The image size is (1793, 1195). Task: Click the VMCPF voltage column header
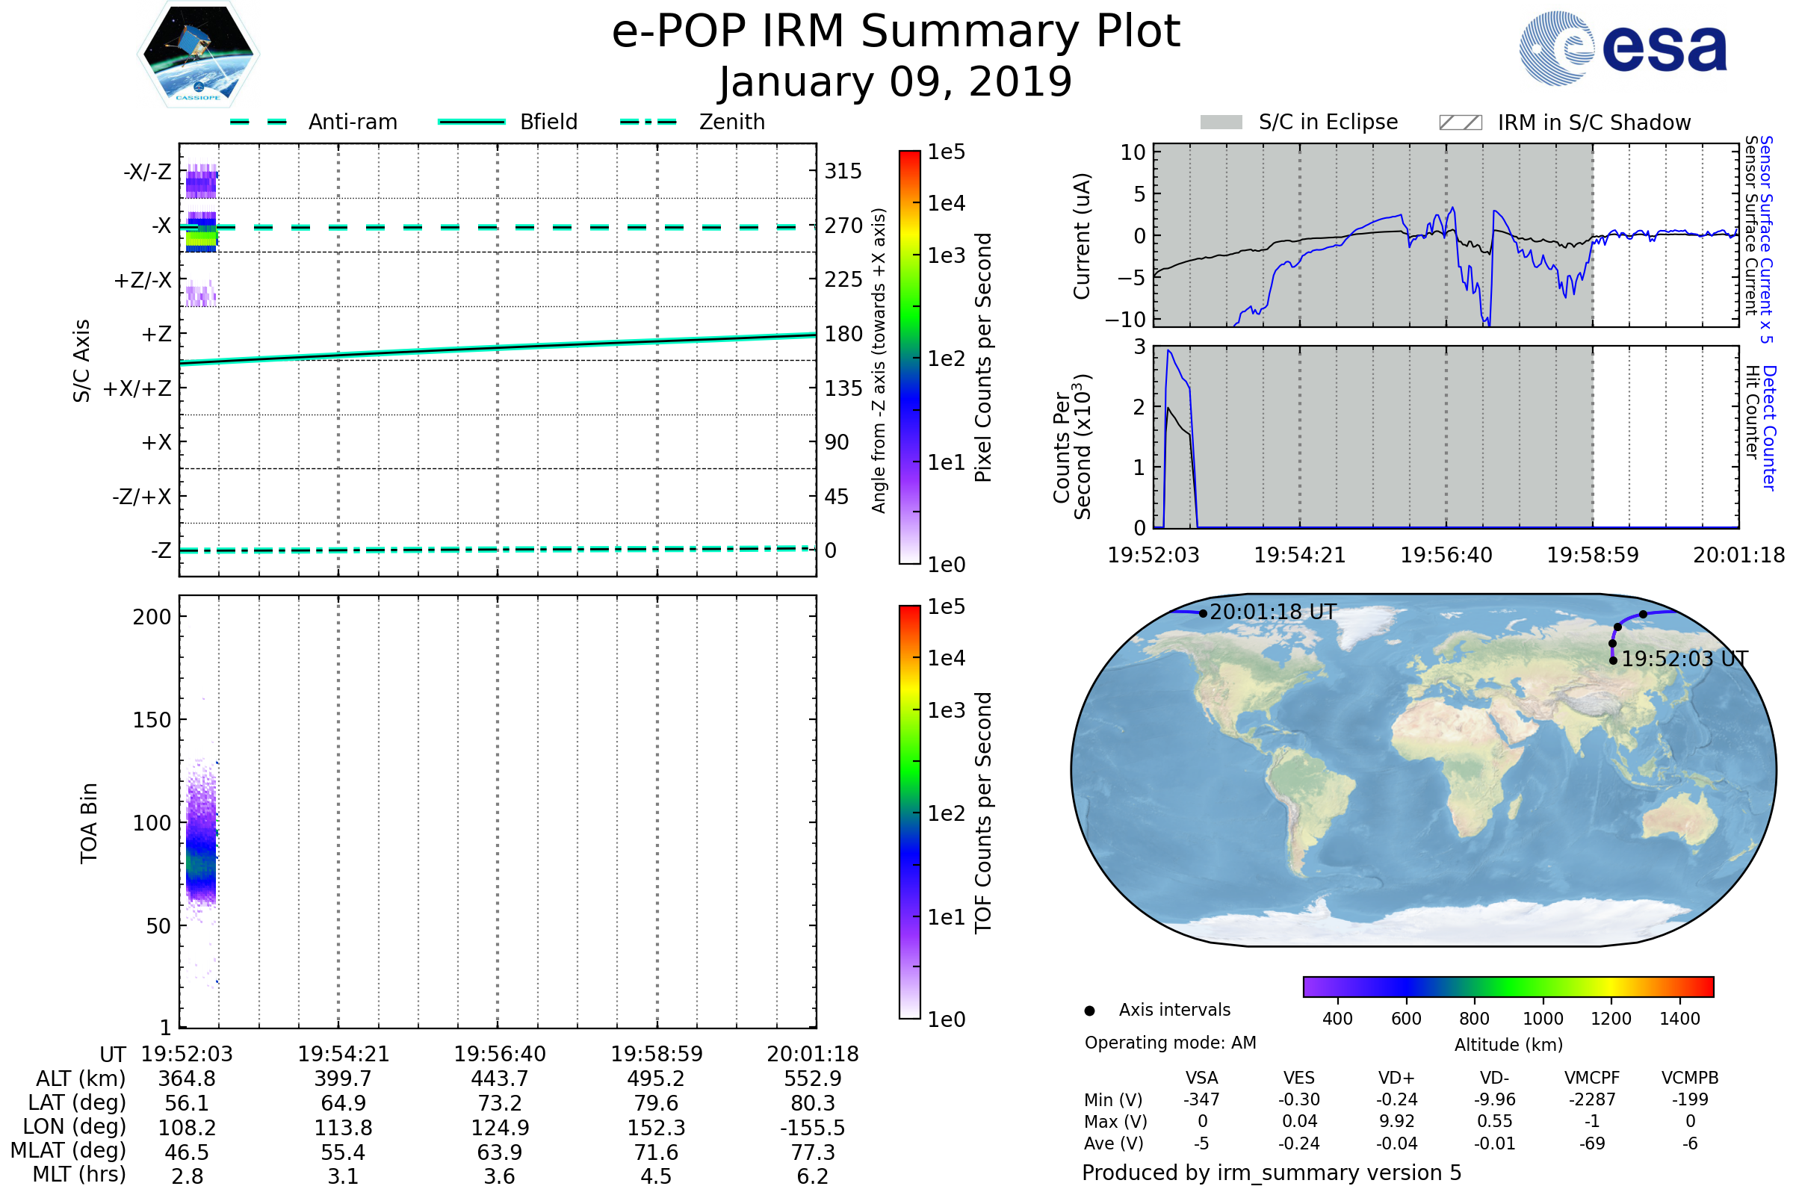pyautogui.click(x=1592, y=1078)
